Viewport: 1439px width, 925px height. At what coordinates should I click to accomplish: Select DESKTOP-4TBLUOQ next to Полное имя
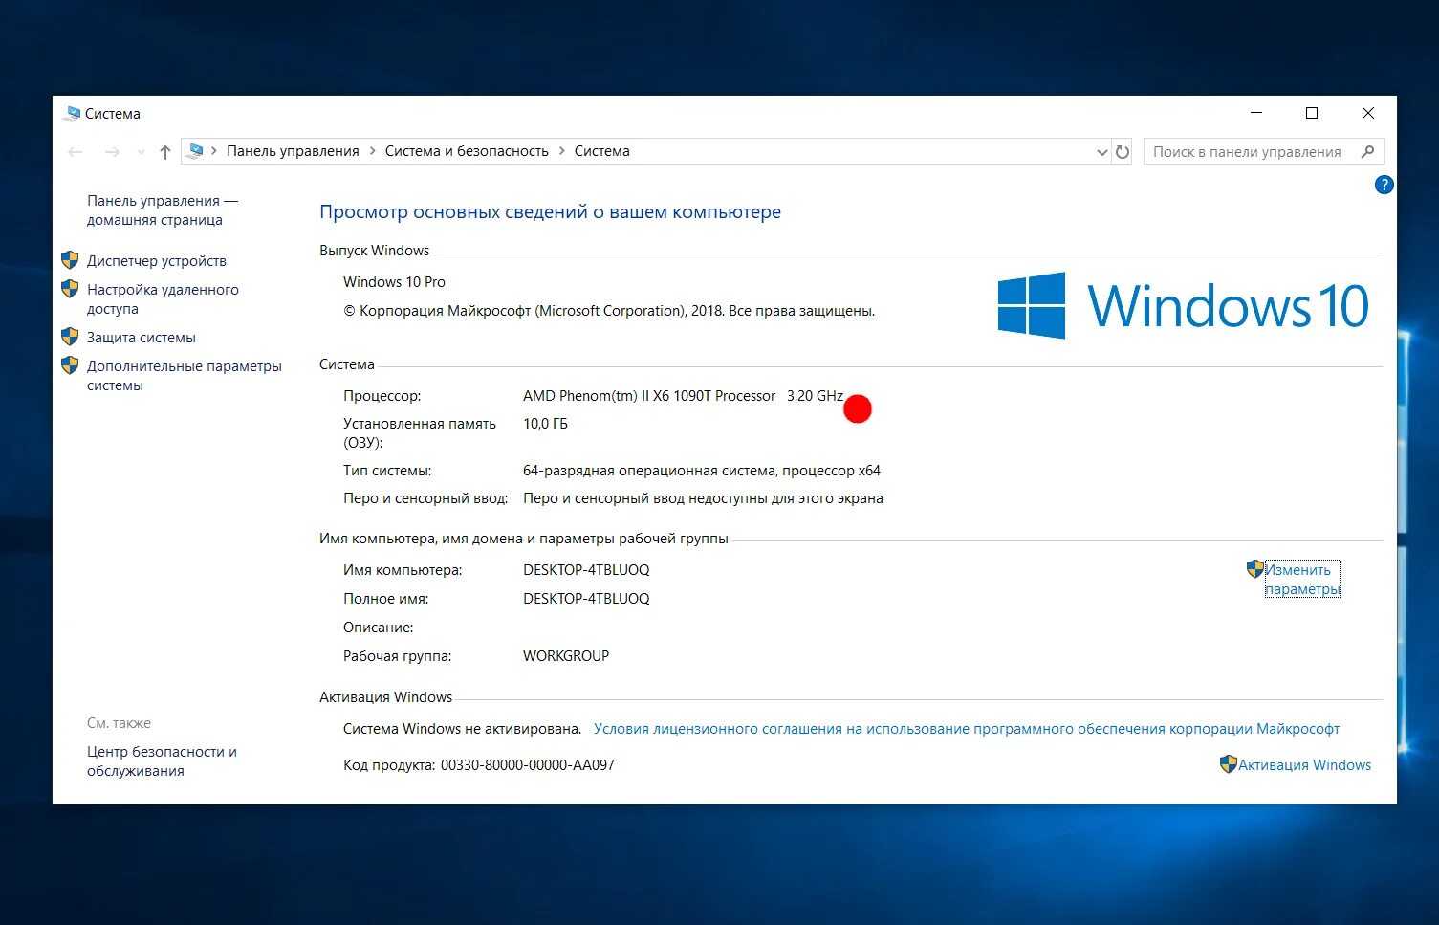pyautogui.click(x=586, y=599)
